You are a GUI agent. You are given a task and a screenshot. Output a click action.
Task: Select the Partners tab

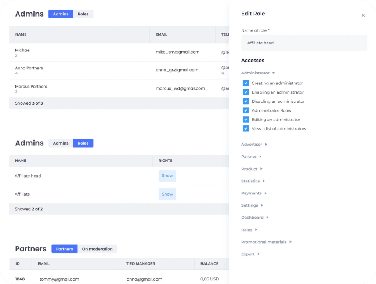coord(65,249)
